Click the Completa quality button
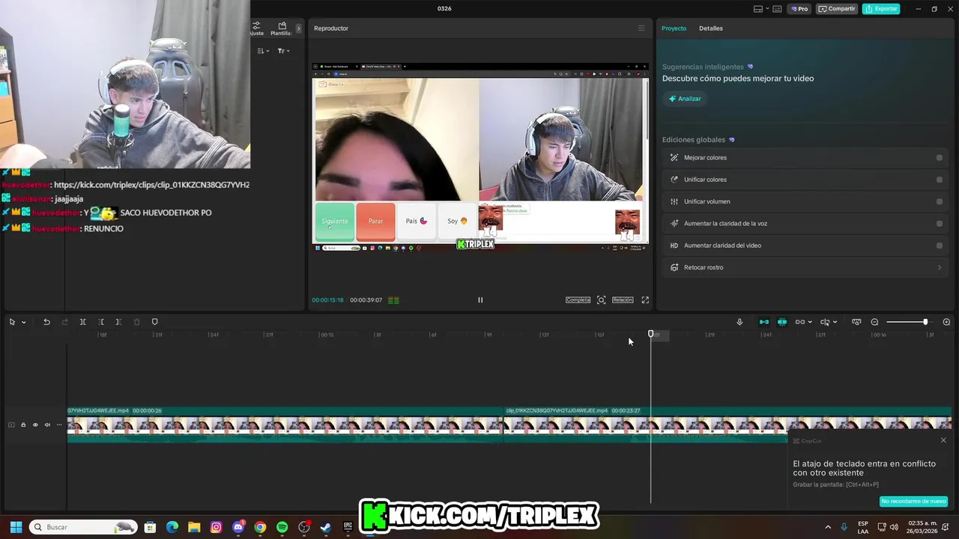This screenshot has width=959, height=539. tap(578, 300)
